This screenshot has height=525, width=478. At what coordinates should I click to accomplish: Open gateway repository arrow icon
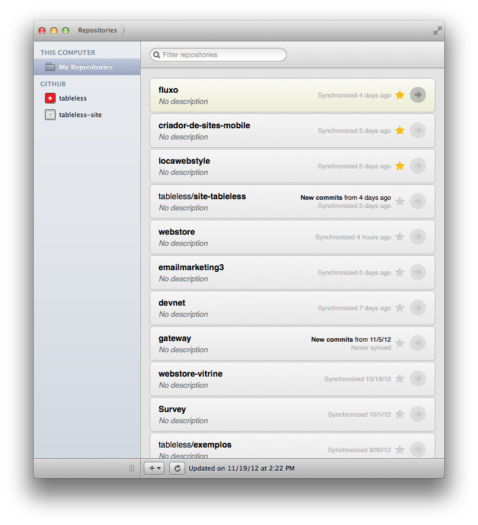[418, 343]
